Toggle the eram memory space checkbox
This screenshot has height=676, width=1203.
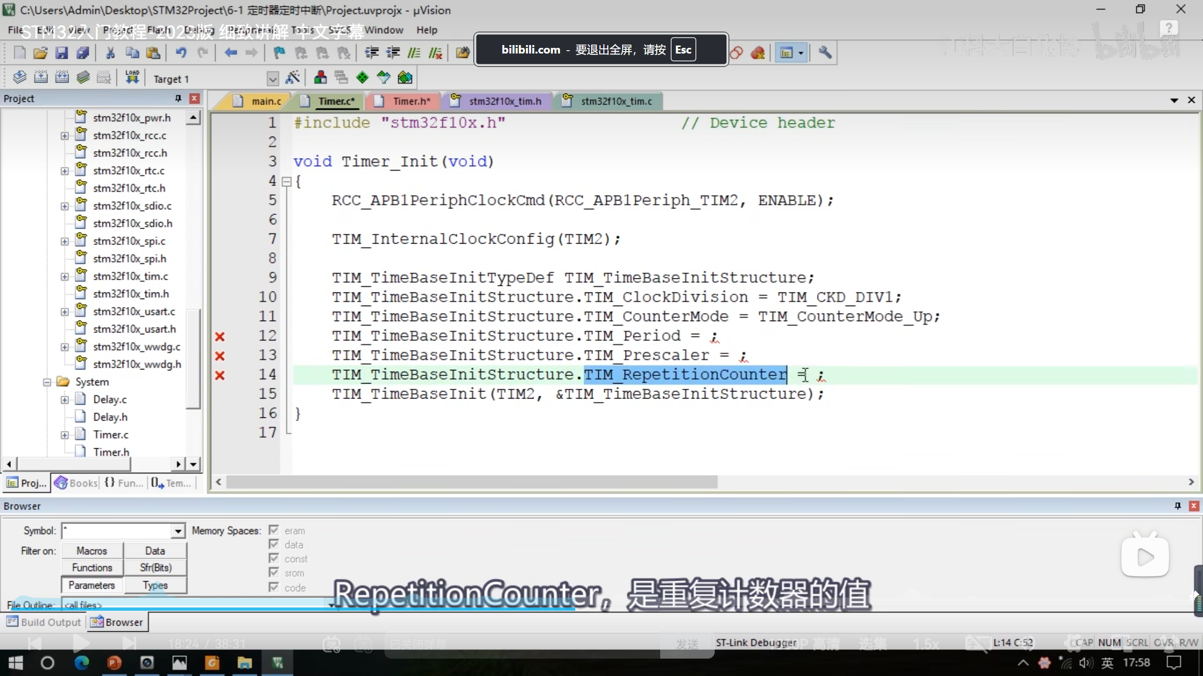[x=274, y=530]
